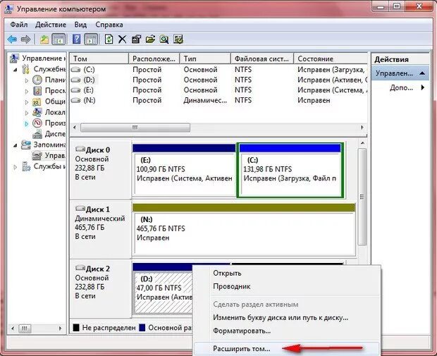437x356 pixels.
Task: Click the Delete X toolbar icon
Action: [122, 39]
